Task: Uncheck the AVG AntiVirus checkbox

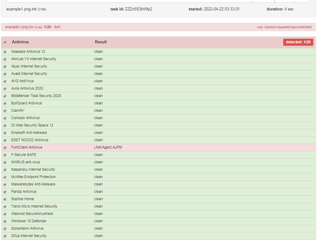Action: click(x=5, y=81)
